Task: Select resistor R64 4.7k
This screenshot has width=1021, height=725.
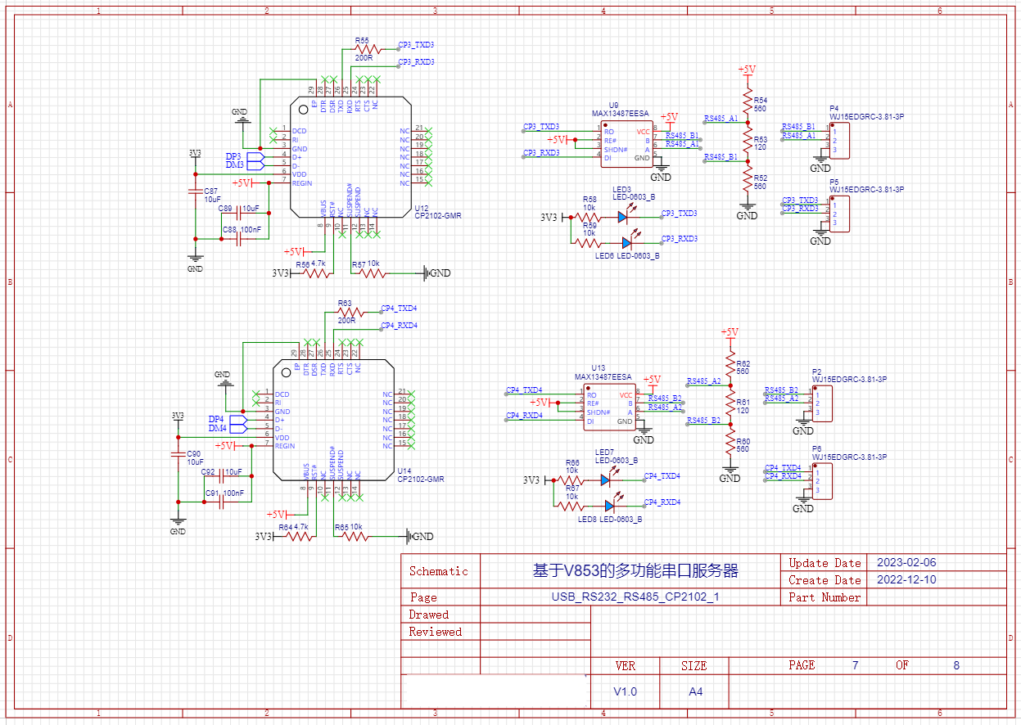Action: (300, 537)
